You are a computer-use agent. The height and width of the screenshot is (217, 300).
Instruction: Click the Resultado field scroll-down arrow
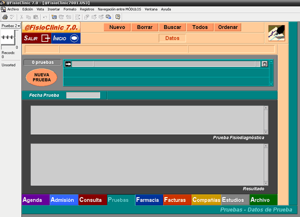[266, 183]
